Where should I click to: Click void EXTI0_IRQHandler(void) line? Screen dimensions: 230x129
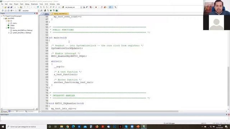coord(66,103)
